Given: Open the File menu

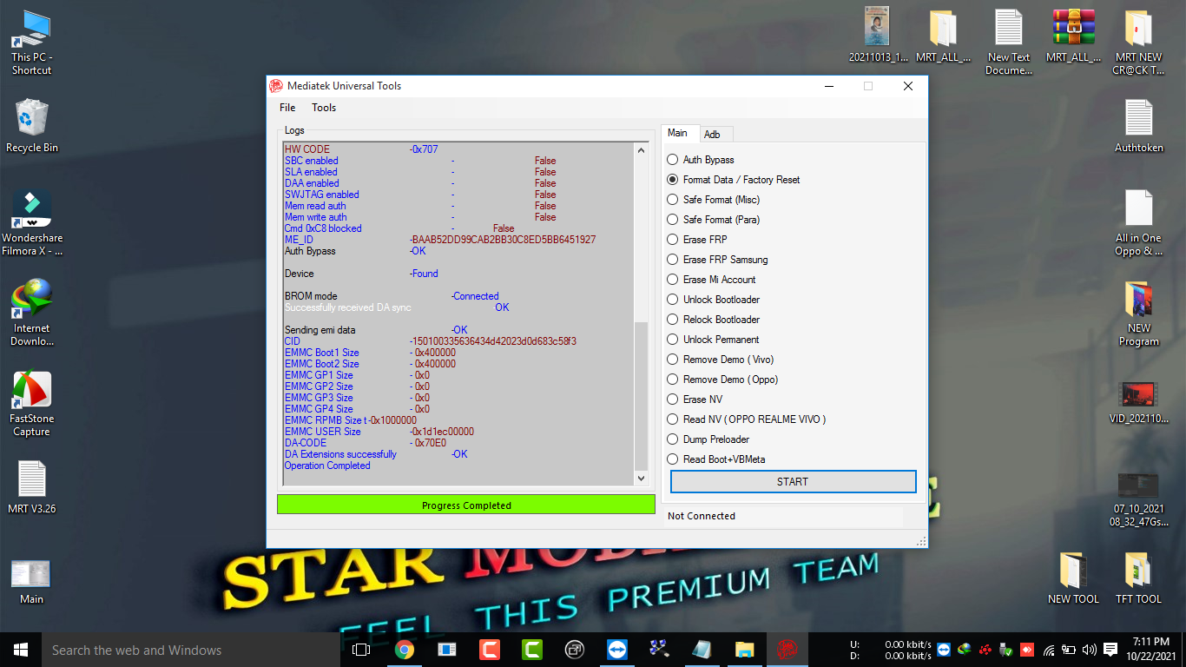Looking at the screenshot, I should (287, 108).
